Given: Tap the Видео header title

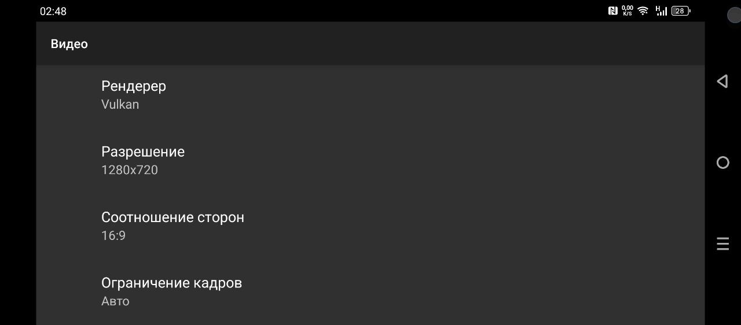Looking at the screenshot, I should click(69, 44).
